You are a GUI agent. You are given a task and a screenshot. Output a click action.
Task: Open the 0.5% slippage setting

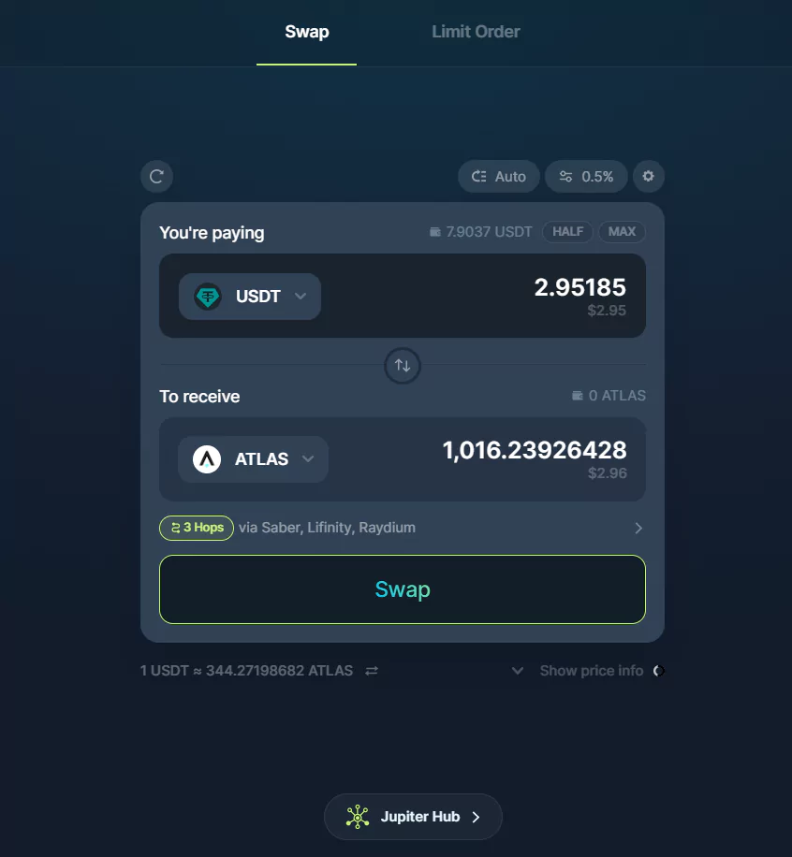click(586, 177)
